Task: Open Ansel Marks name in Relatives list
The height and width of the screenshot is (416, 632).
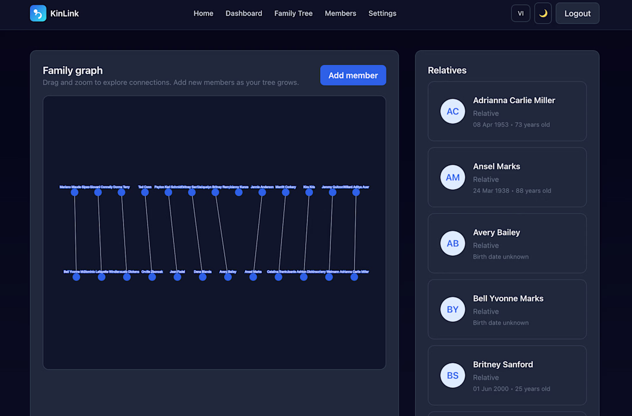Action: pyautogui.click(x=496, y=166)
